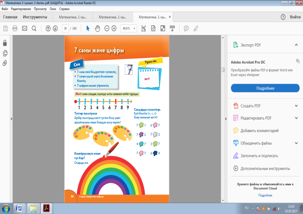Click scrollbar up arrow of document
The height and width of the screenshot is (214, 303).
[223, 38]
